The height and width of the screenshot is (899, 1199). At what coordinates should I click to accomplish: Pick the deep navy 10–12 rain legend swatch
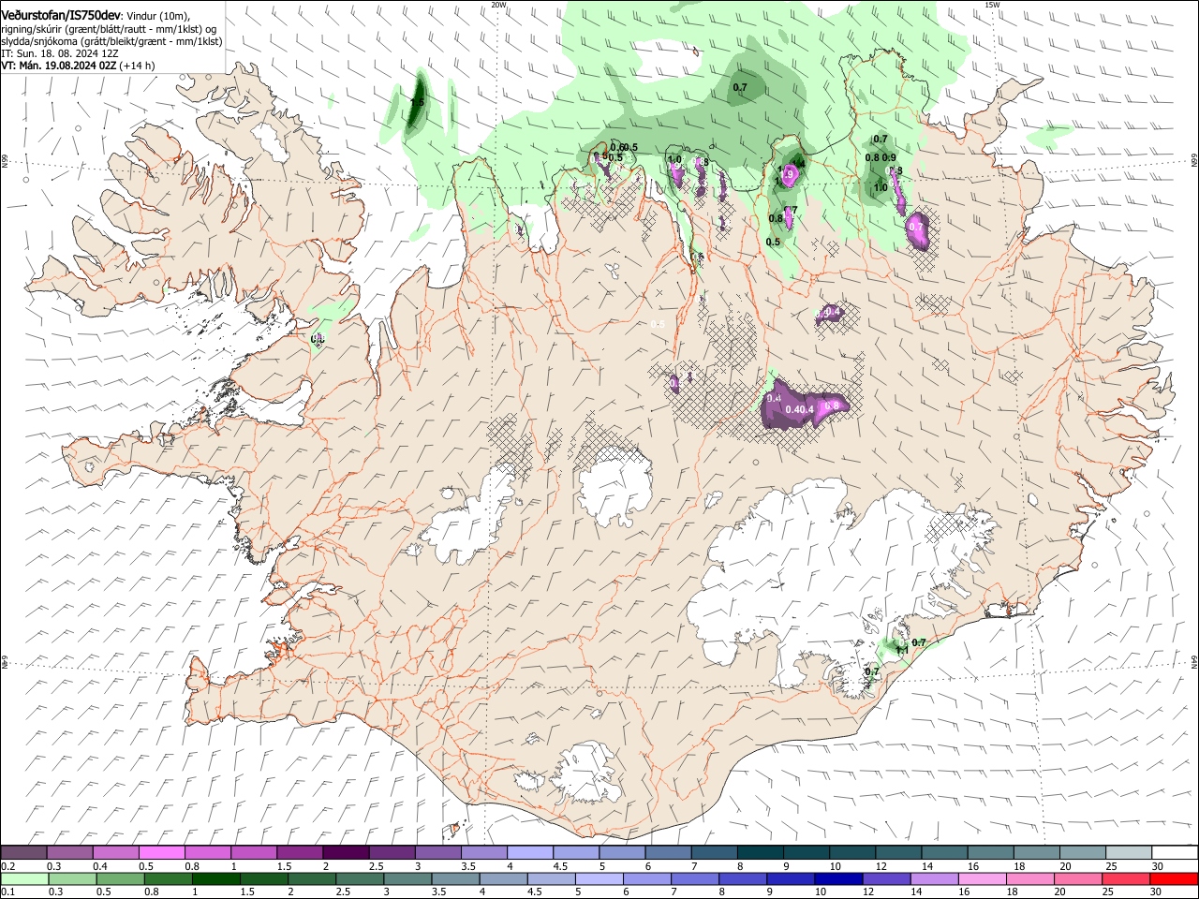point(838,878)
